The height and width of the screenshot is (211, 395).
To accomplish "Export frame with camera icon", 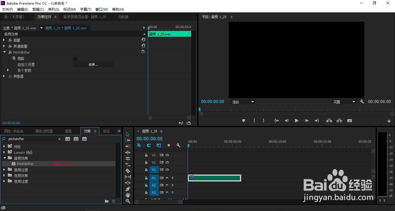I will (350, 121).
